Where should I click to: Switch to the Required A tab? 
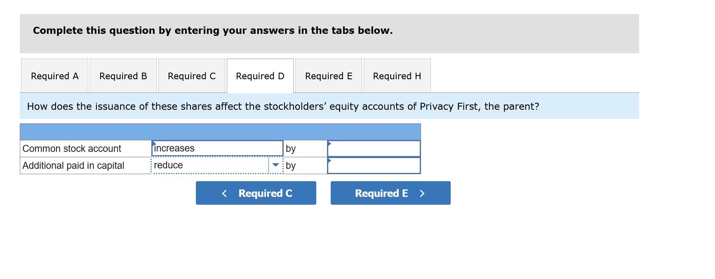click(54, 76)
